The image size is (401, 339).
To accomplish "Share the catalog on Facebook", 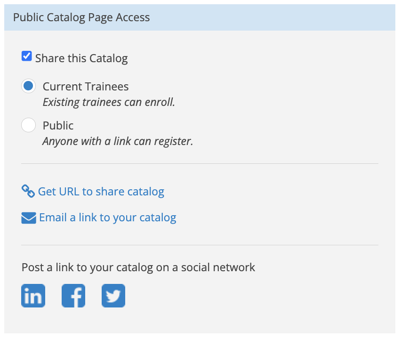I will coord(73,296).
